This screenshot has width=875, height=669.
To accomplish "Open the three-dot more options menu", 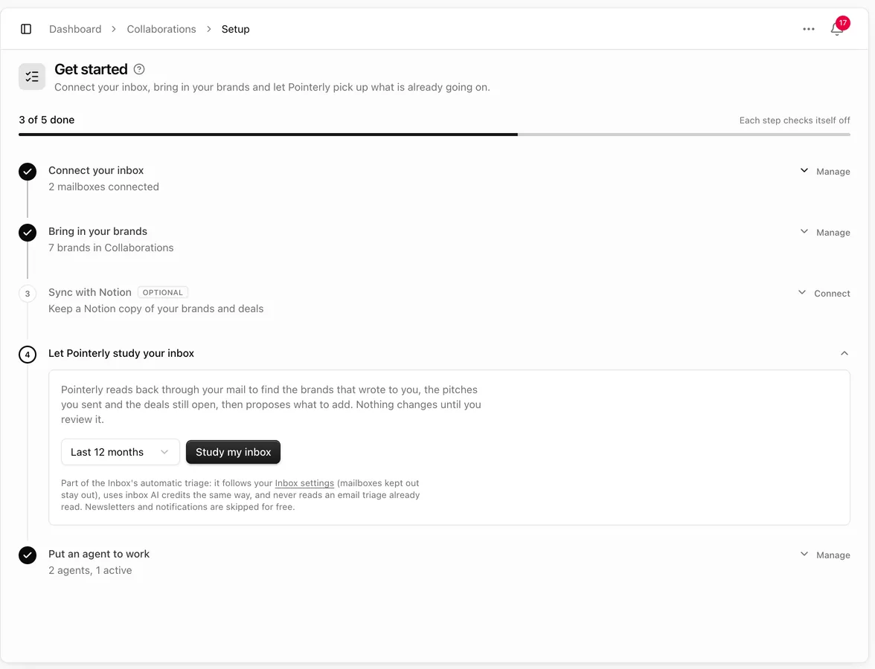I will point(809,29).
